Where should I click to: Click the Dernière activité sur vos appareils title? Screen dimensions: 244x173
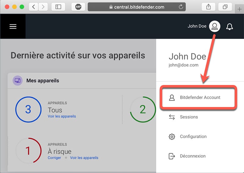78,56
